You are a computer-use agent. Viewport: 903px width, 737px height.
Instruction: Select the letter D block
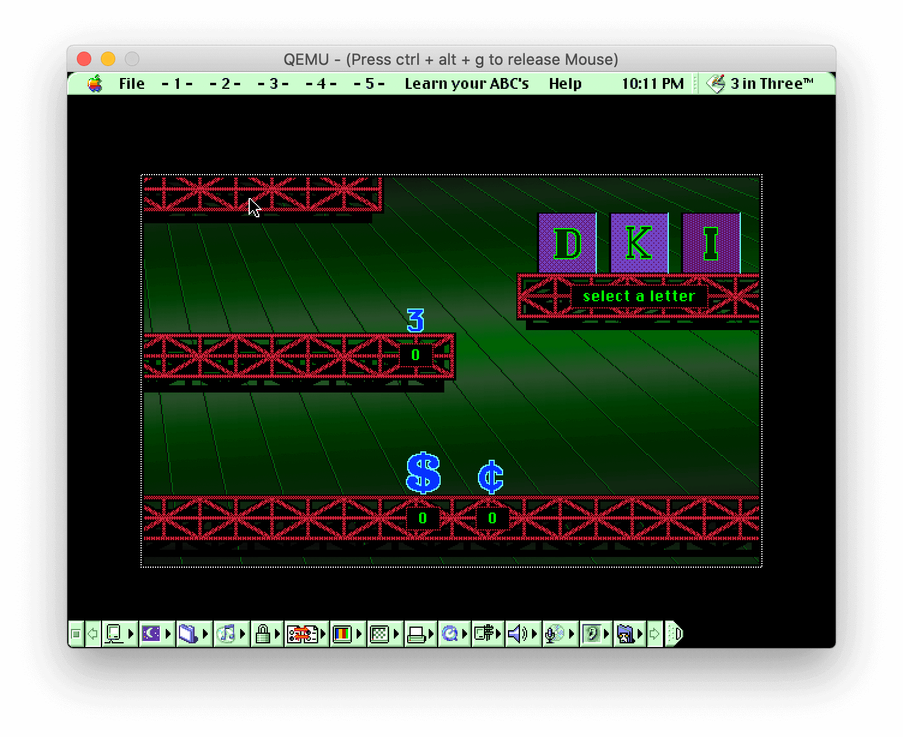567,243
